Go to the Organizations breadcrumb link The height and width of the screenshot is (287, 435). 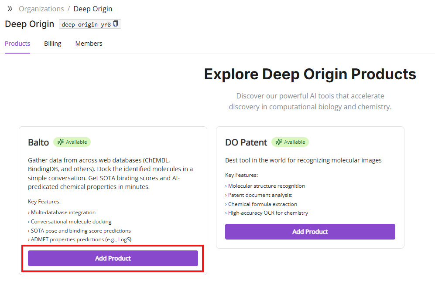point(41,9)
